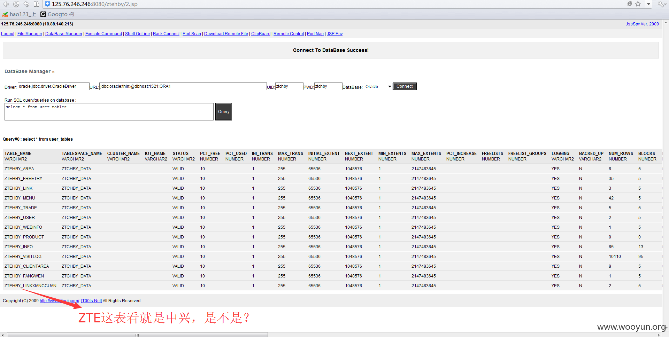669x337 pixels.
Task: Click the BLOCKS column header
Action: (647, 154)
